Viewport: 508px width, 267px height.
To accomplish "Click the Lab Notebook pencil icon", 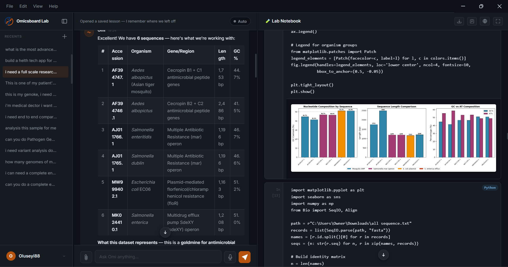I will point(268,21).
